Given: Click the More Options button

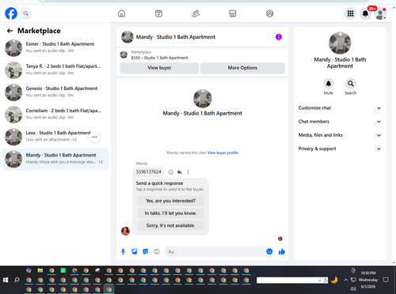Looking at the screenshot, I should coord(242,68).
